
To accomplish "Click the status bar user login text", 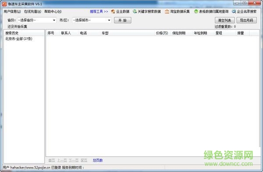I will (x=43, y=167).
